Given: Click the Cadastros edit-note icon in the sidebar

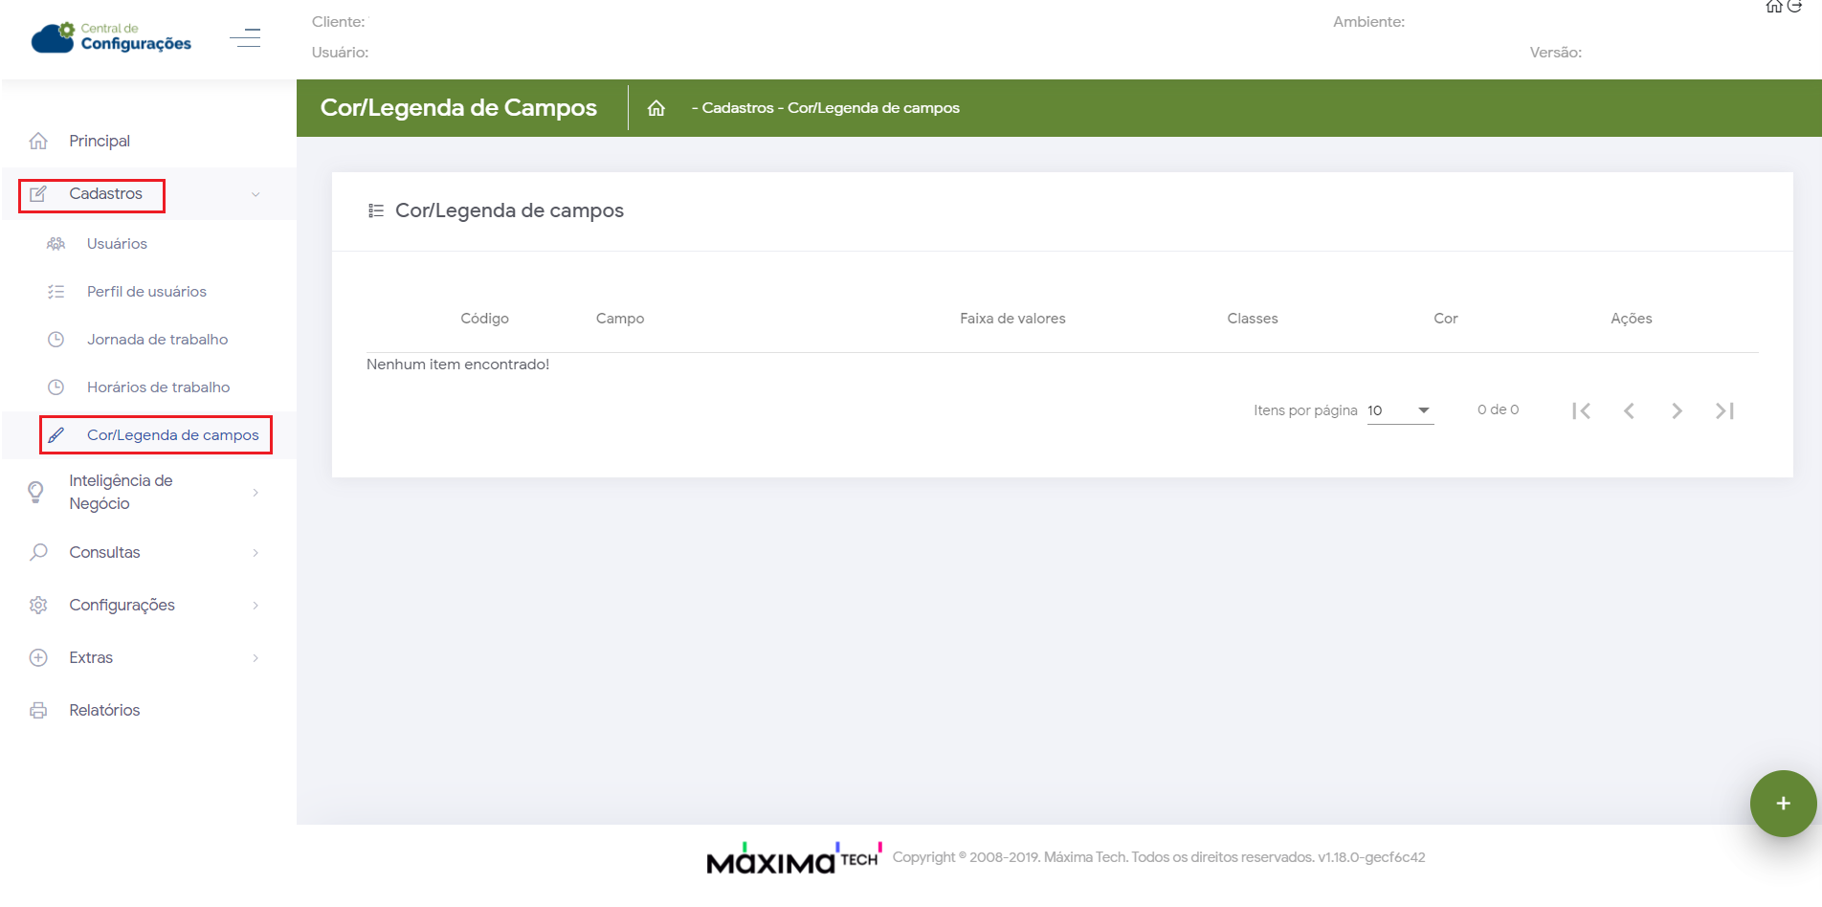Looking at the screenshot, I should [38, 194].
